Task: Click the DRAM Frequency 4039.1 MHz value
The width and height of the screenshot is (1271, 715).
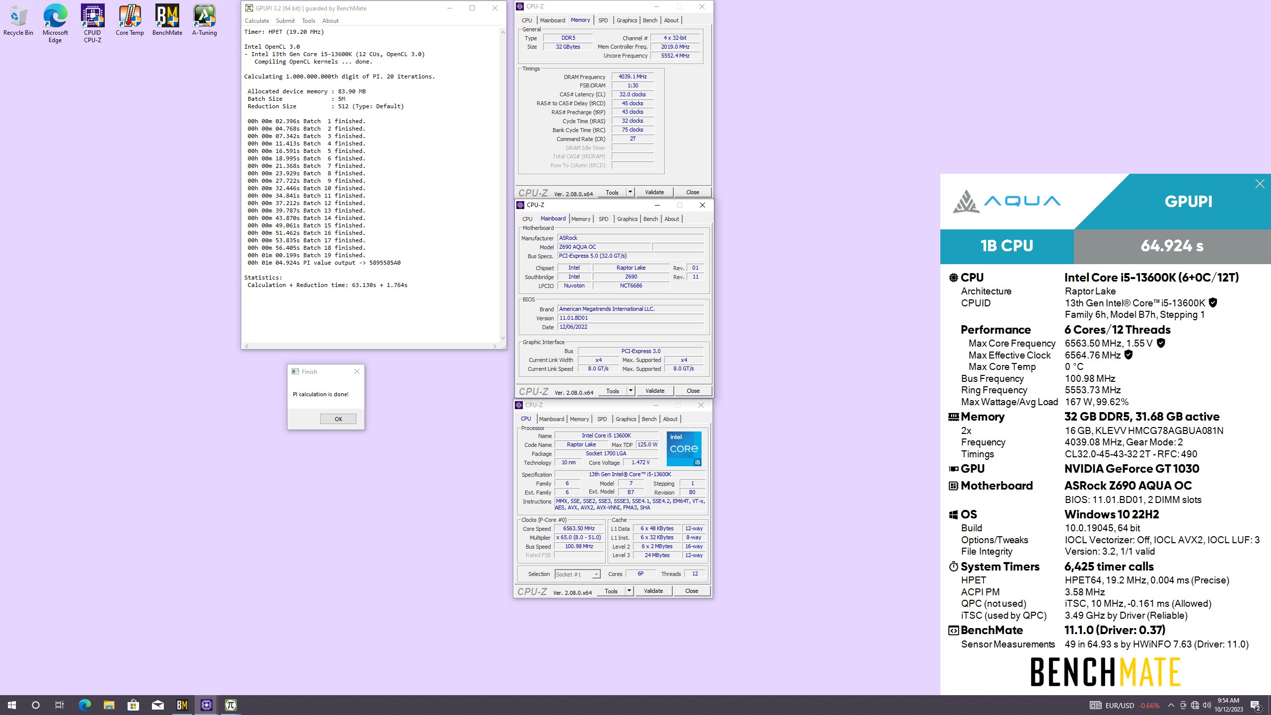Action: (x=632, y=76)
